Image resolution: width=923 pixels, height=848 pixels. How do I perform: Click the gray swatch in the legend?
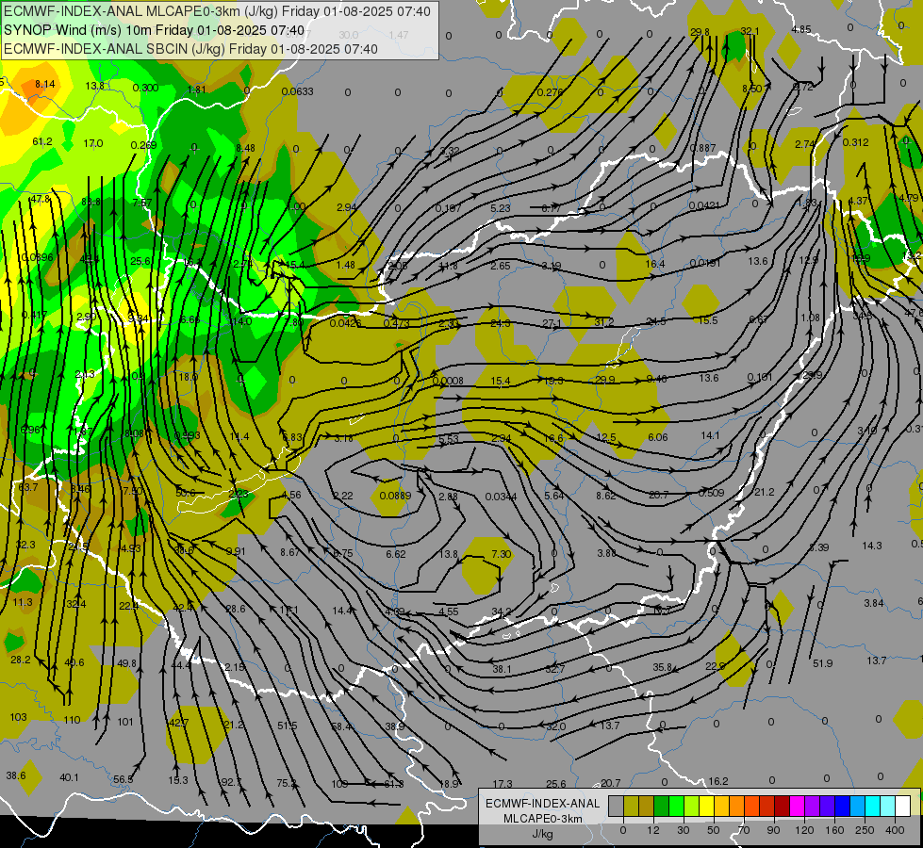coord(617,806)
